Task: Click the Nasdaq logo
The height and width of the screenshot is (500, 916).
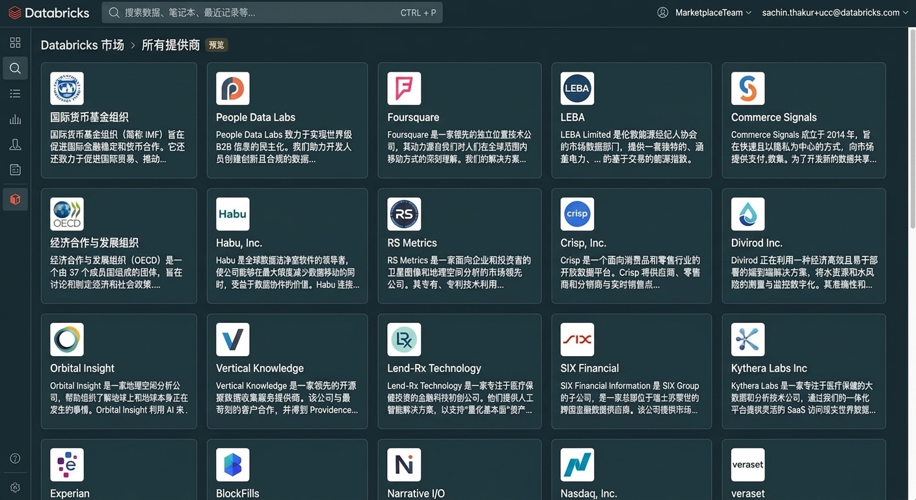Action: pyautogui.click(x=577, y=465)
